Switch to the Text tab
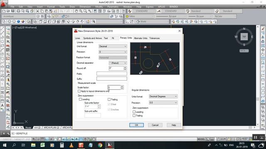 (106, 38)
